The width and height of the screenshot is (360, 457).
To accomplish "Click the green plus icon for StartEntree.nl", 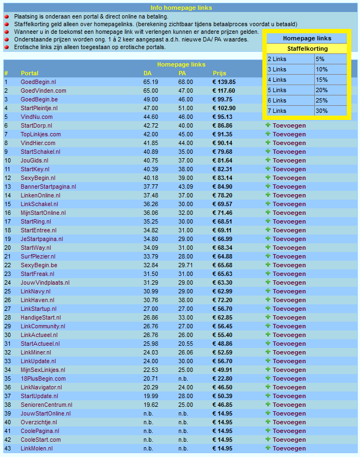I will click(x=268, y=230).
